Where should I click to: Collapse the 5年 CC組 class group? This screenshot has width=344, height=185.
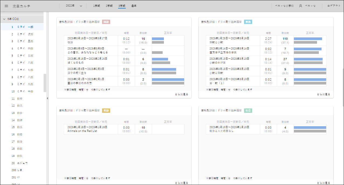[x=4, y=19]
